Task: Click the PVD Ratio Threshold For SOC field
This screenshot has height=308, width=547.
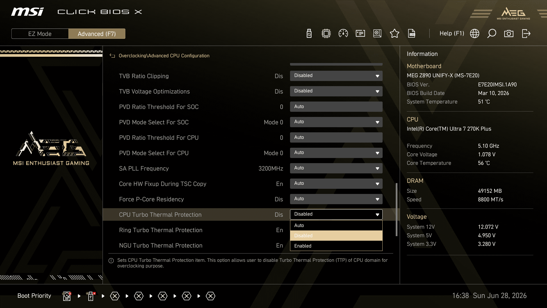Action: 336,107
